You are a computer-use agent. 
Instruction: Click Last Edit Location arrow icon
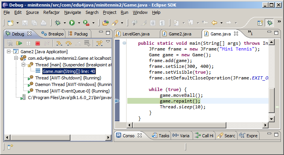click(x=205, y=23)
